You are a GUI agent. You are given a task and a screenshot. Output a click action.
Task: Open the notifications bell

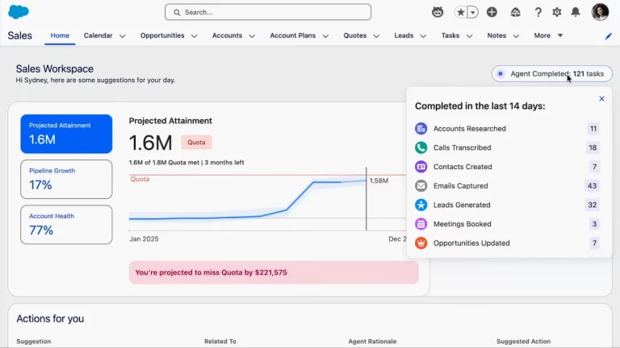click(576, 12)
